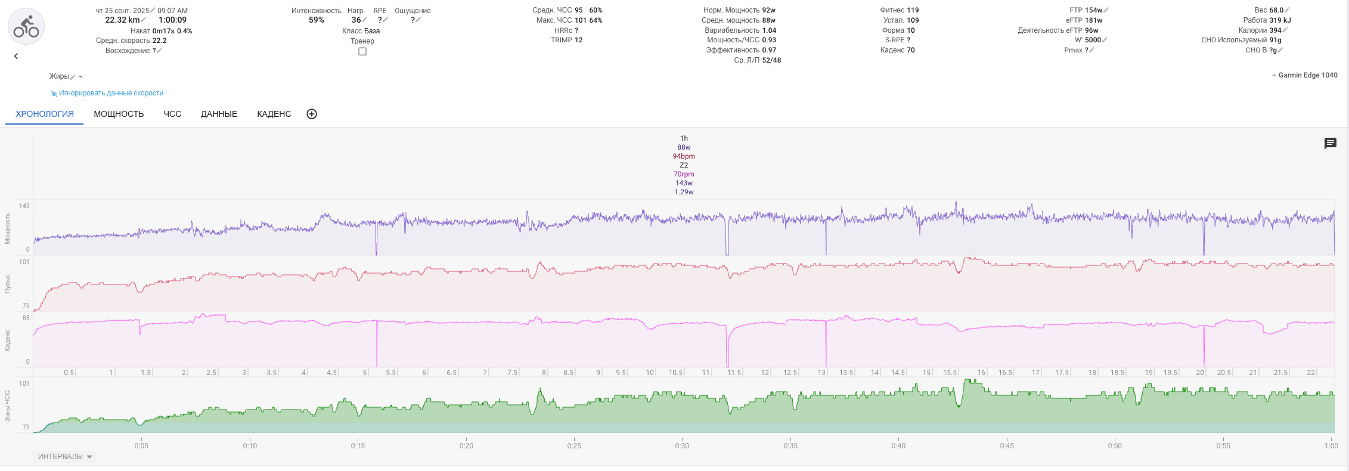Go back using the left chevron arrow
Viewport: 1349px width, 471px height.
pyautogui.click(x=16, y=56)
